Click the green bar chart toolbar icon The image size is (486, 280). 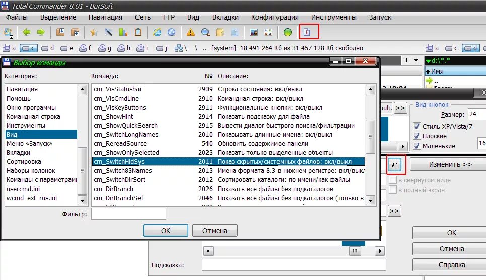click(123, 32)
